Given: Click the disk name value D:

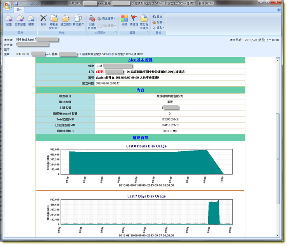Looking at the screenshot, I should pyautogui.click(x=170, y=113).
